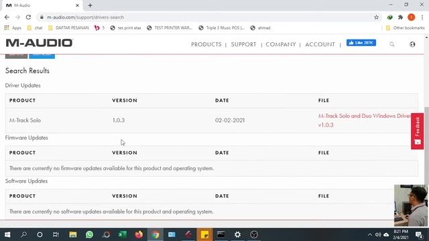Close the M-Audio tab

[77, 5]
